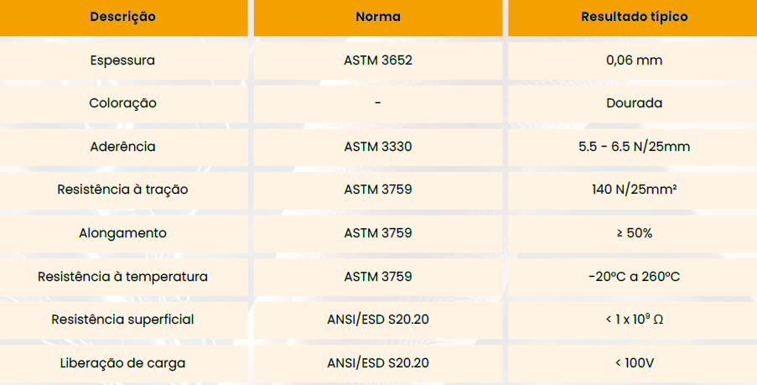
Task: Click the ASTM 3652 norm cell
Action: (378, 60)
